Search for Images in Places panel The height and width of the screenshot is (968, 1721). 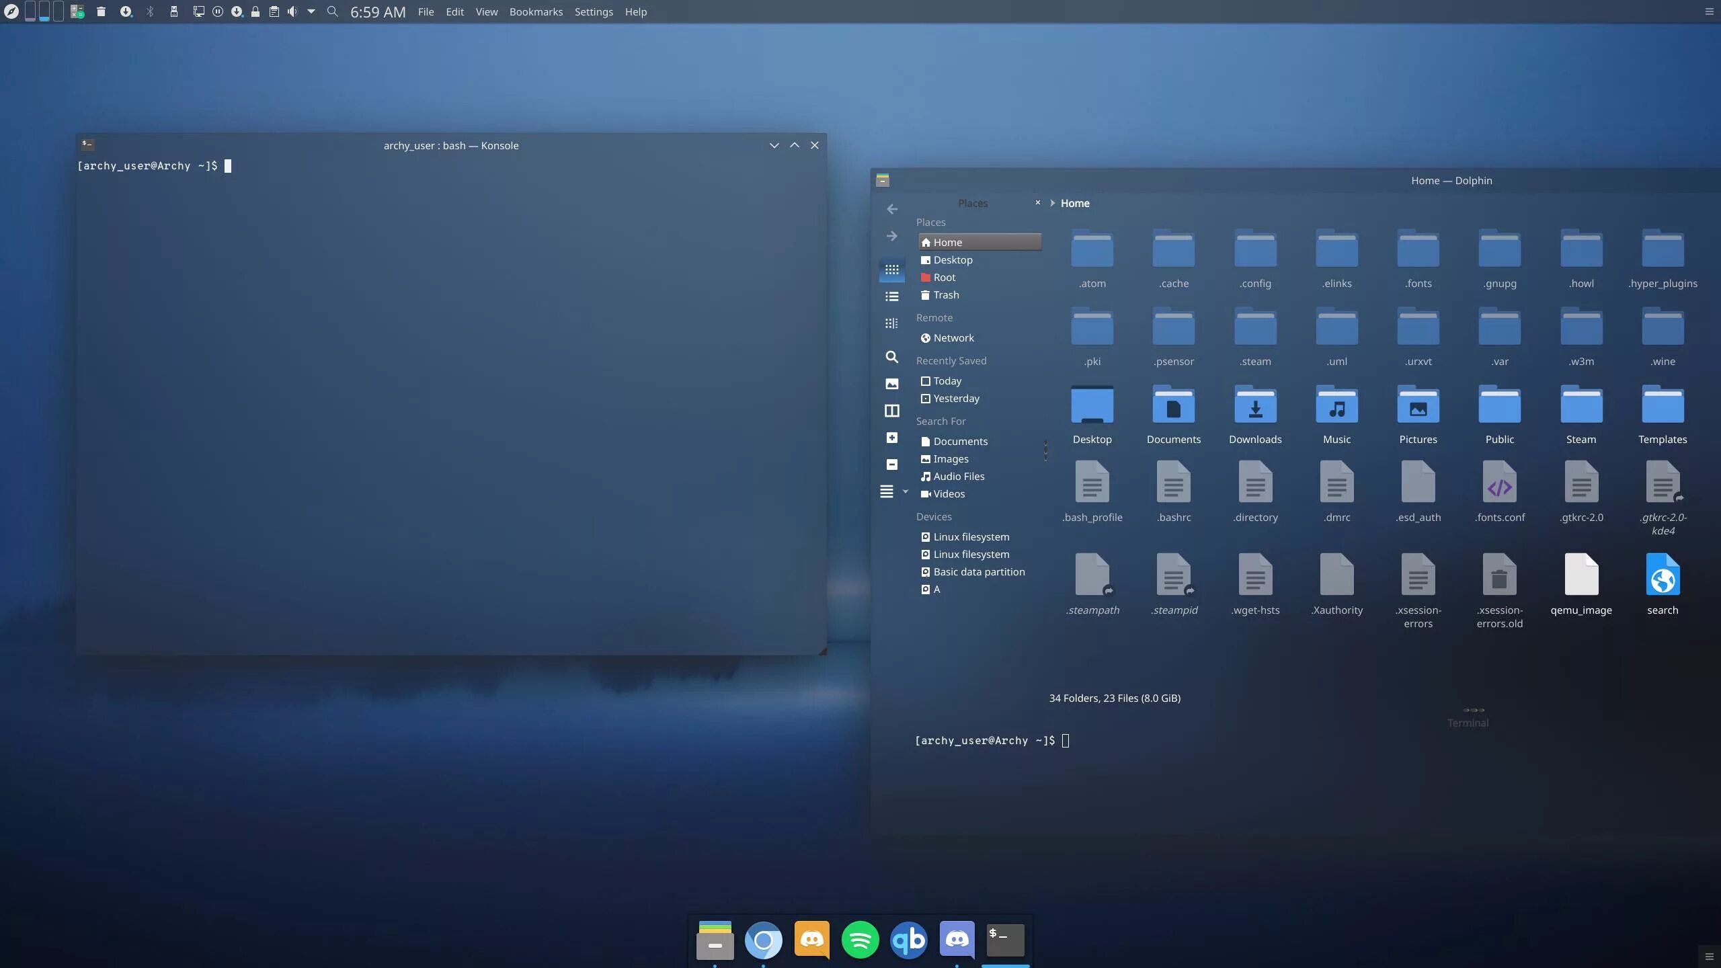979,458
